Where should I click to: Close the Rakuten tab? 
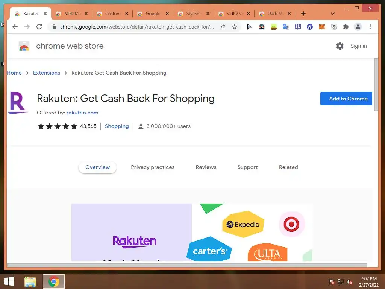(x=45, y=14)
